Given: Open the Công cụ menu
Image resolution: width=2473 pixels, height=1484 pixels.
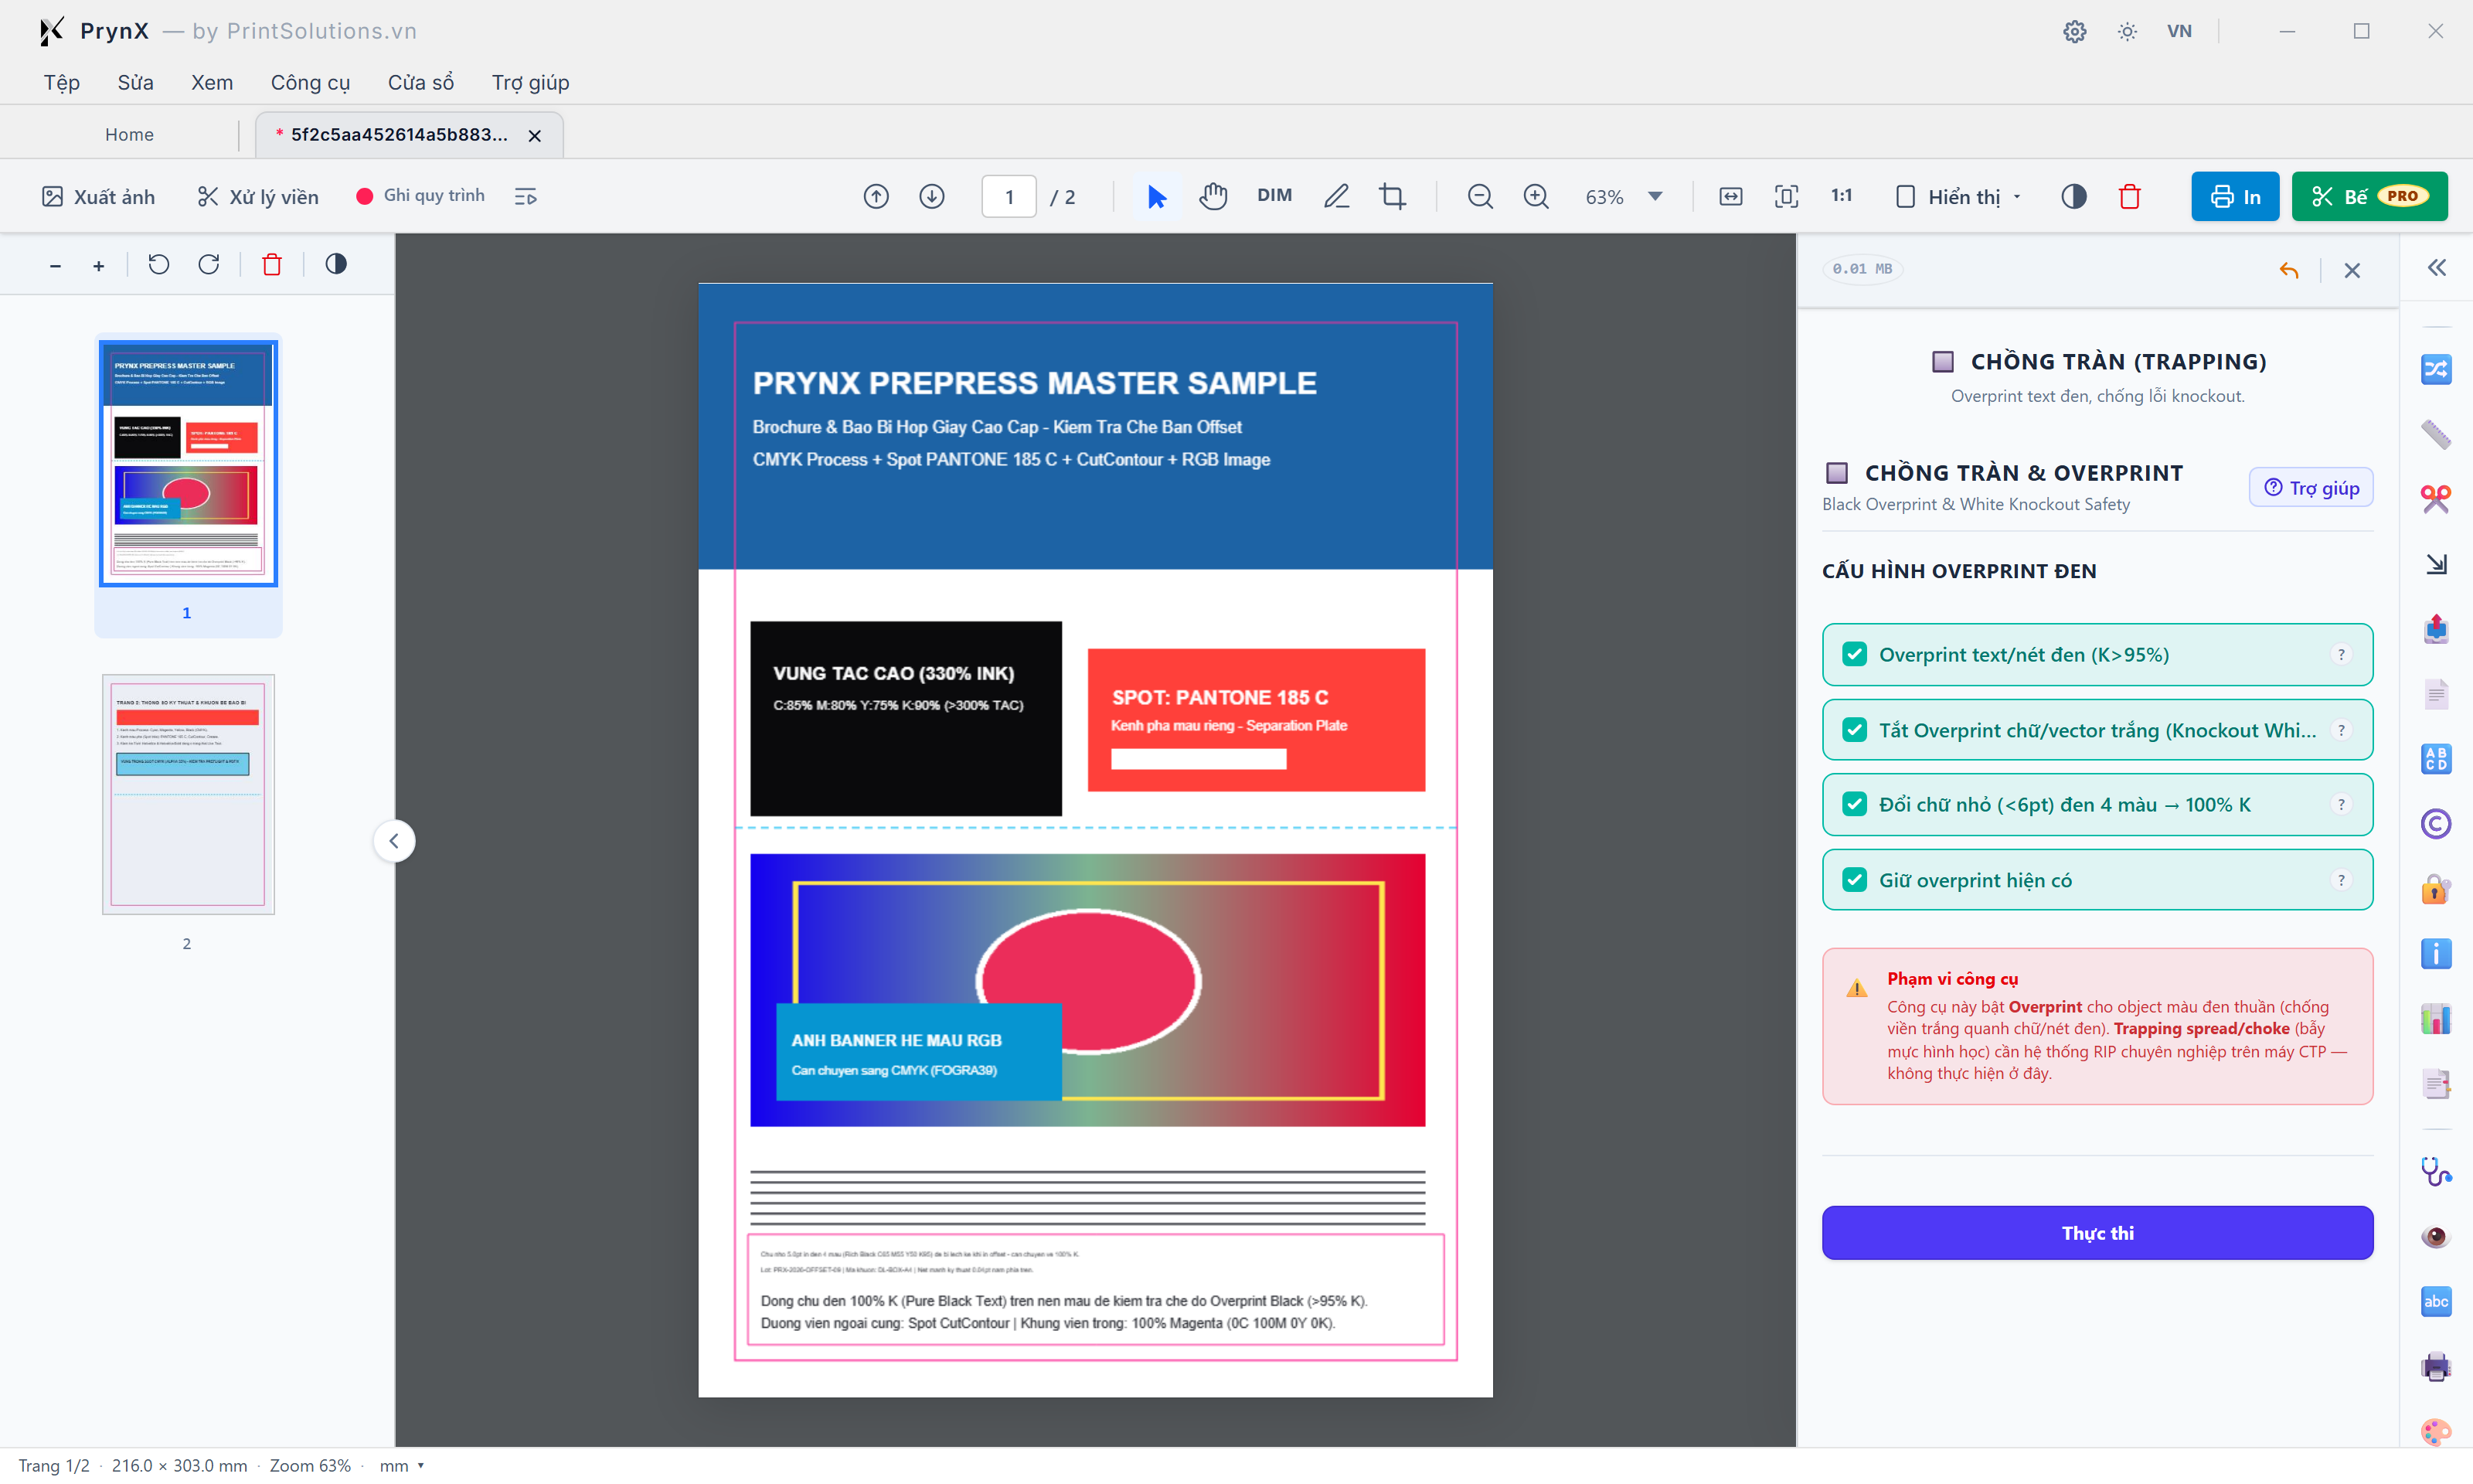Looking at the screenshot, I should [310, 82].
